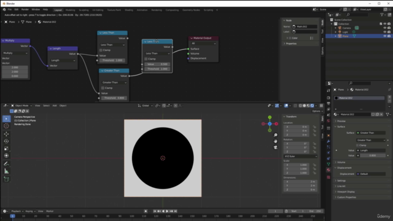Switch viewport to wireframe shading
The width and height of the screenshot is (393, 221).
coord(300,106)
